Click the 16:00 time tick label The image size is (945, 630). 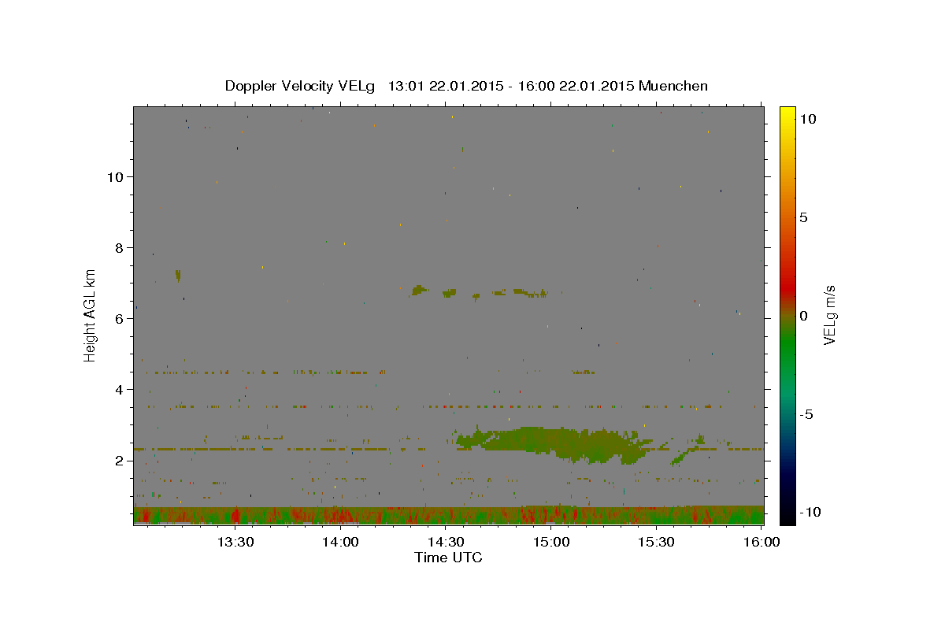(x=761, y=542)
